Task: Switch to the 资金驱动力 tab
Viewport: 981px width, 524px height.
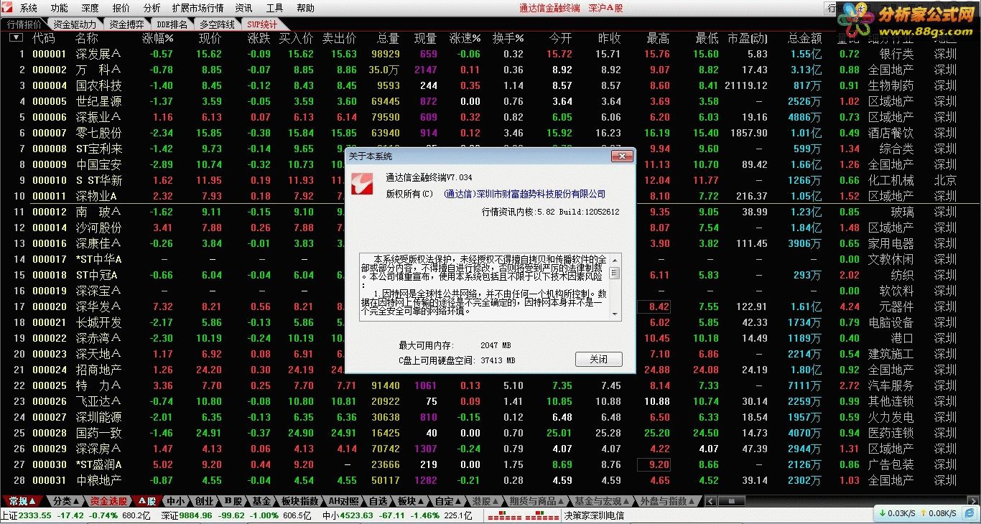Action: (75, 24)
